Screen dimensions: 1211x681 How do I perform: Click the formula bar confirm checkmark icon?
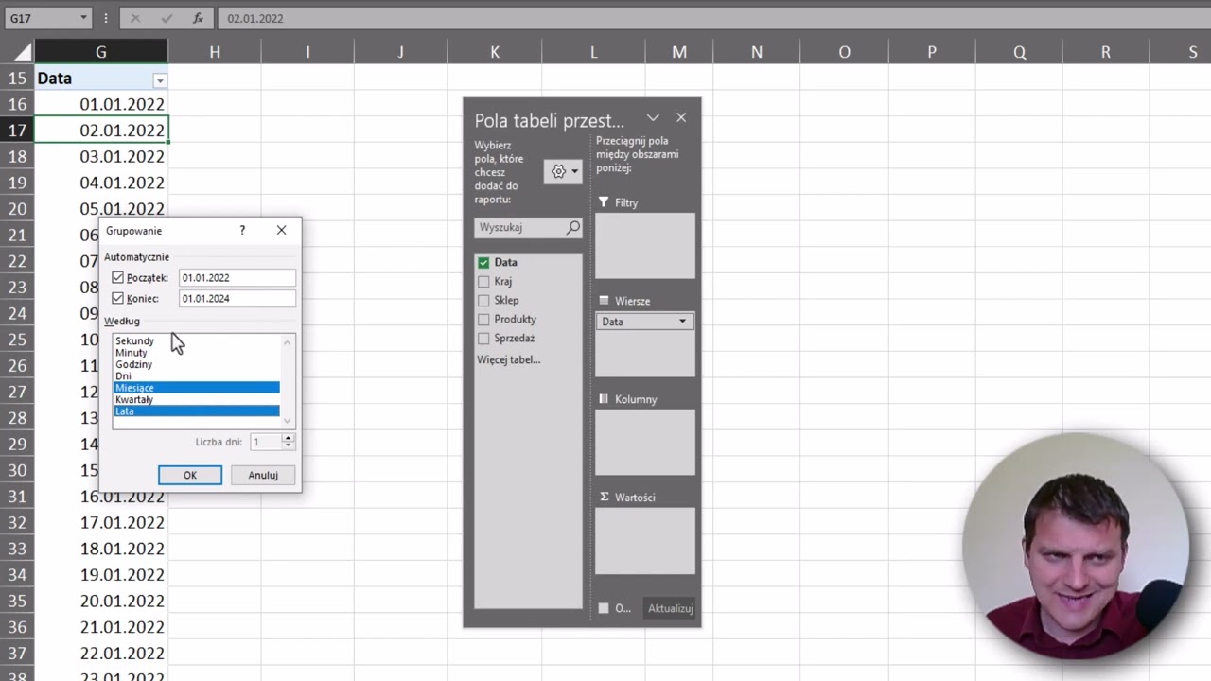click(166, 18)
